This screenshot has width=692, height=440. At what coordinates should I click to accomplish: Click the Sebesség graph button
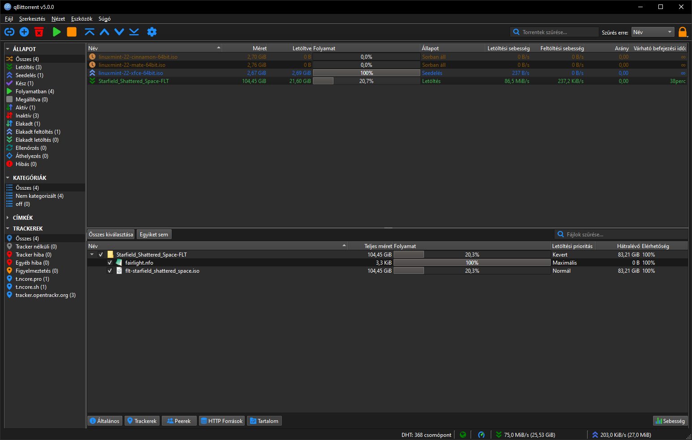670,421
